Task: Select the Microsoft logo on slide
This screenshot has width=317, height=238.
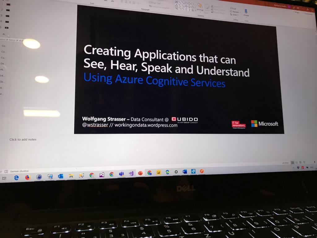Action: coord(264,123)
